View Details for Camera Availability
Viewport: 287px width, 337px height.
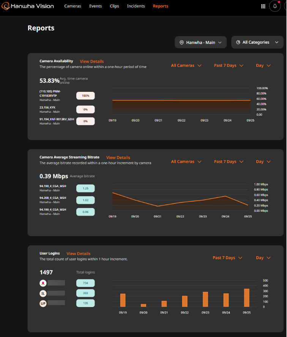91,61
